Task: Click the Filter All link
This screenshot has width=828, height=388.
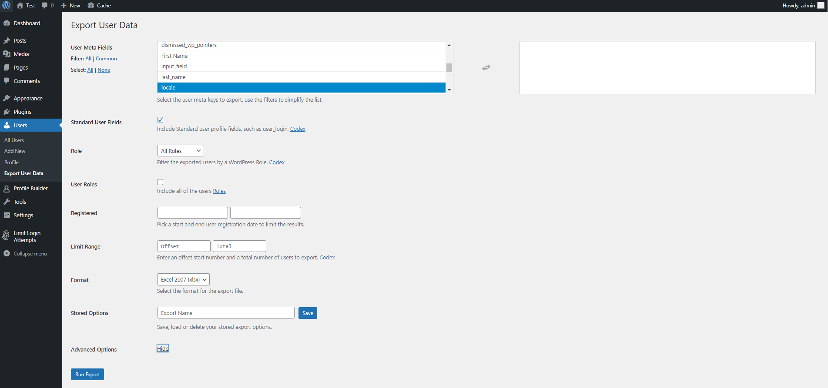Action: 88,59
